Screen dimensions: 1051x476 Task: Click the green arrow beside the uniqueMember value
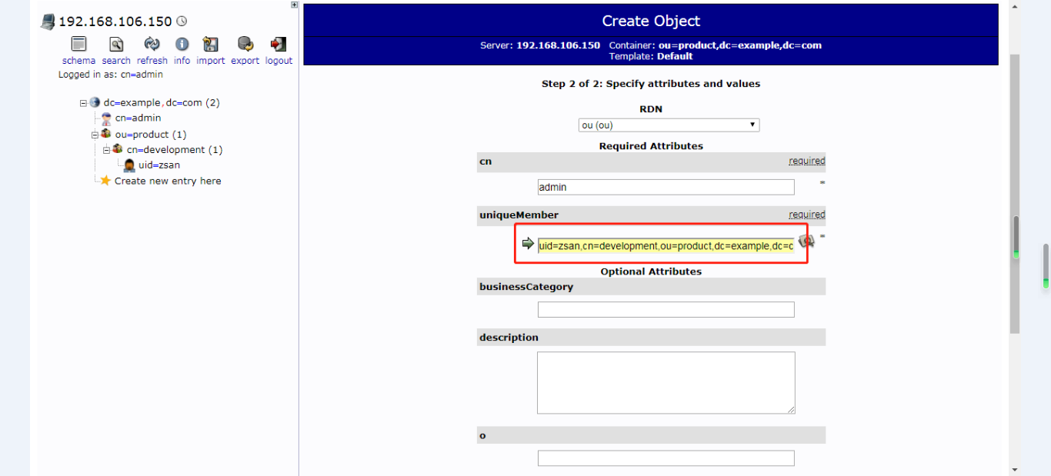tap(527, 243)
